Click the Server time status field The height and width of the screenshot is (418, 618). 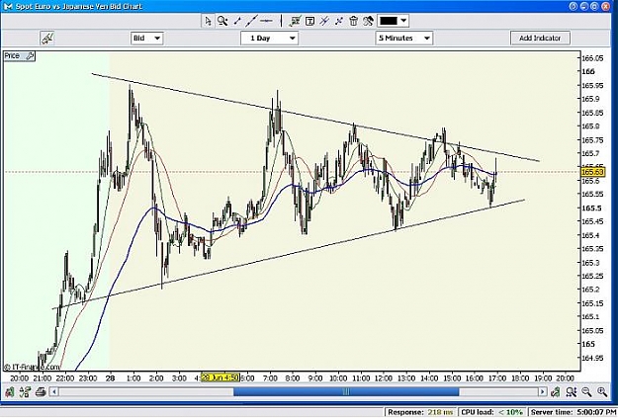pos(573,412)
